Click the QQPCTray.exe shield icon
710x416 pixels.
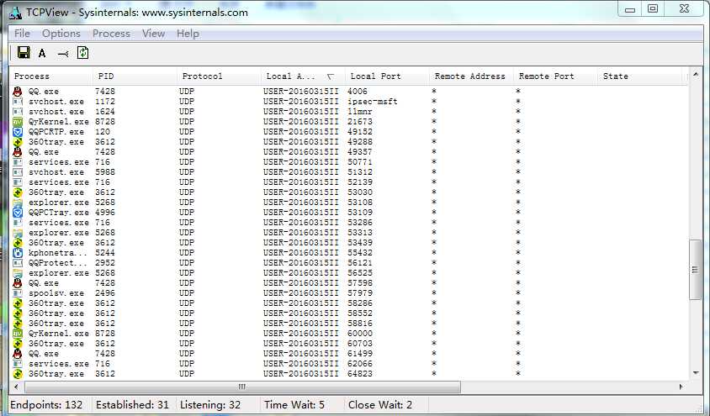17,212
